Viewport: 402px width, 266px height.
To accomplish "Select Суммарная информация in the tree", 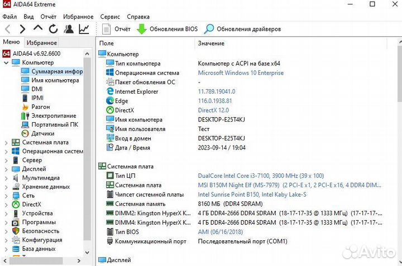I will (x=57, y=71).
